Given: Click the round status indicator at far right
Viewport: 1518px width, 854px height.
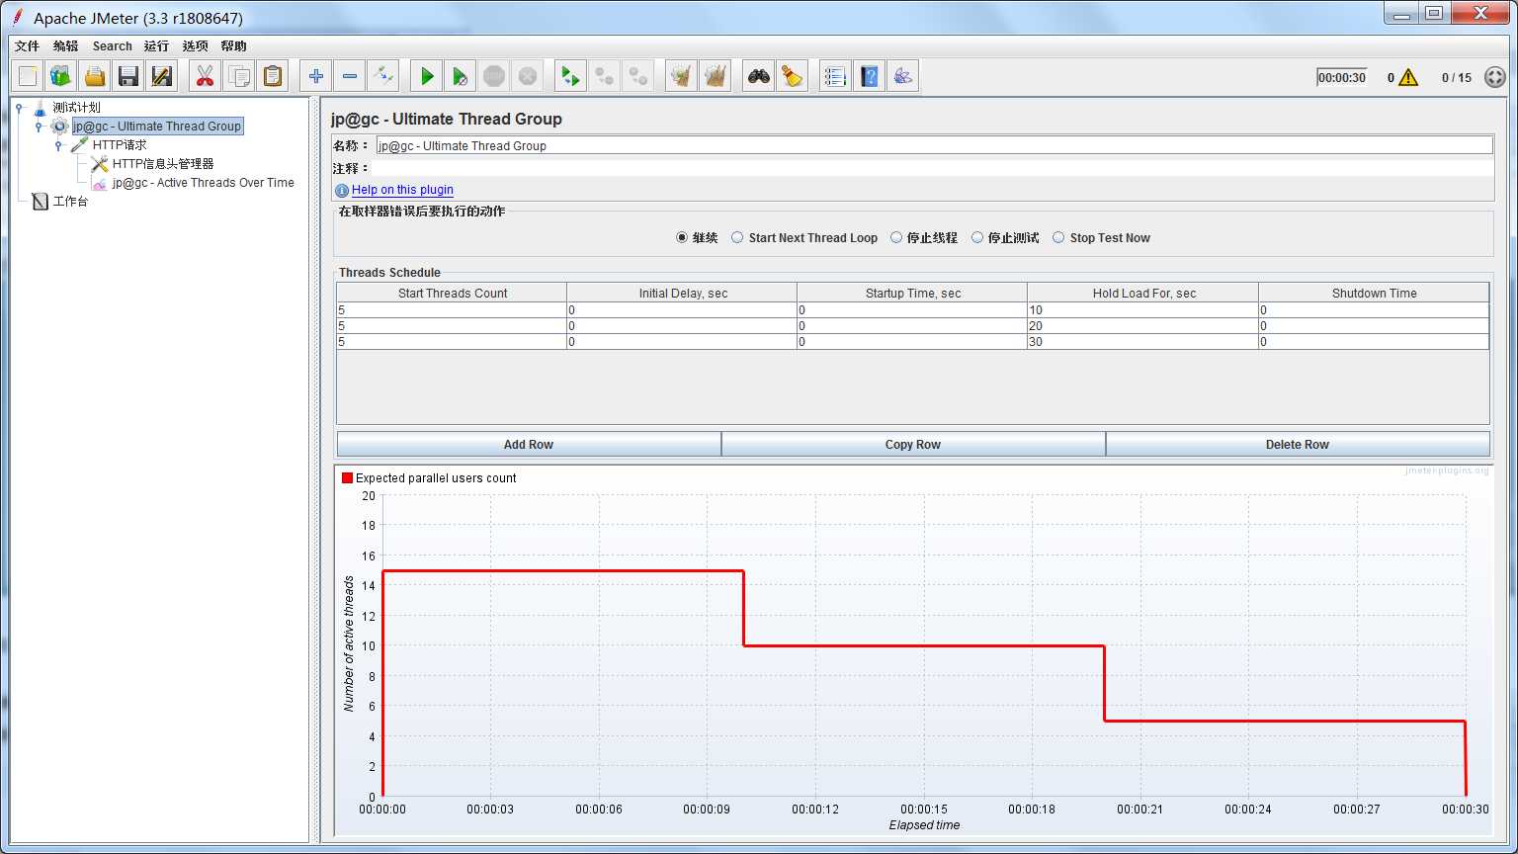Looking at the screenshot, I should click(1495, 77).
